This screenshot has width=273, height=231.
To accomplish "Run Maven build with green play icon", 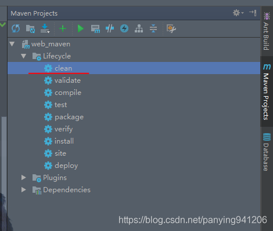I will pyautogui.click(x=80, y=28).
